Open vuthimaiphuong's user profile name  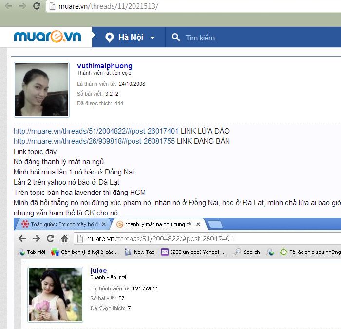[x=104, y=66]
